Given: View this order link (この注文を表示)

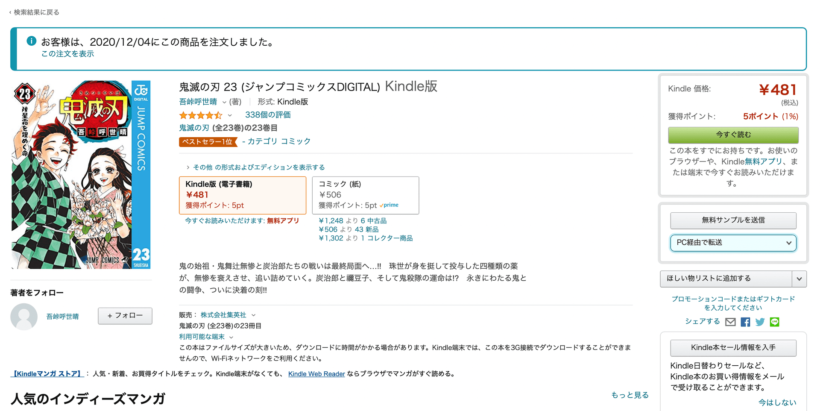Looking at the screenshot, I should (x=67, y=54).
